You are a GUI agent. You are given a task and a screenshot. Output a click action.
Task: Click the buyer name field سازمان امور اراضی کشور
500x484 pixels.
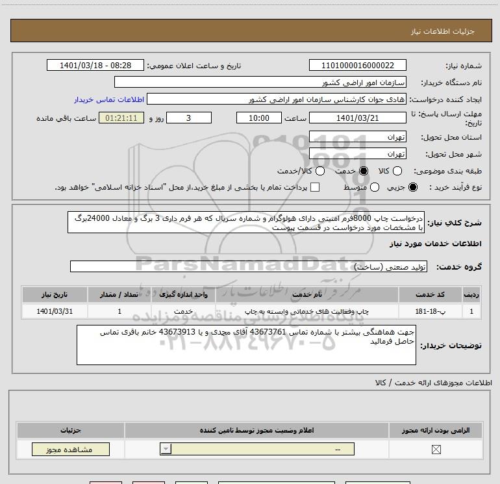[260, 83]
